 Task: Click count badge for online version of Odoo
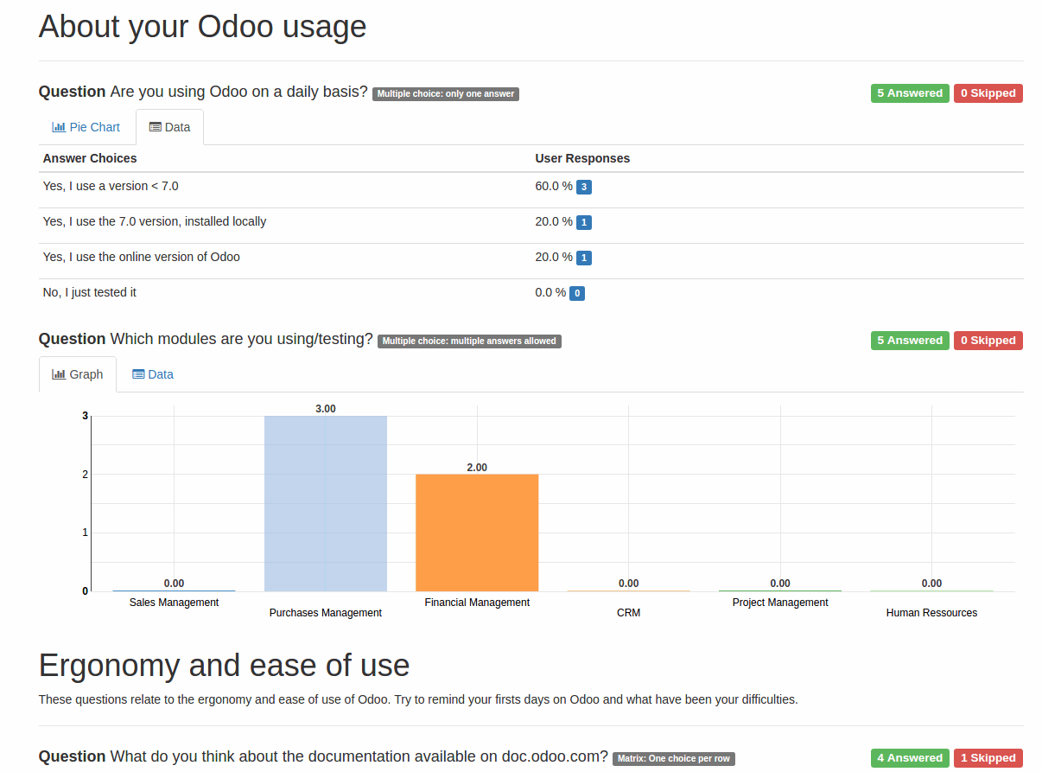584,258
